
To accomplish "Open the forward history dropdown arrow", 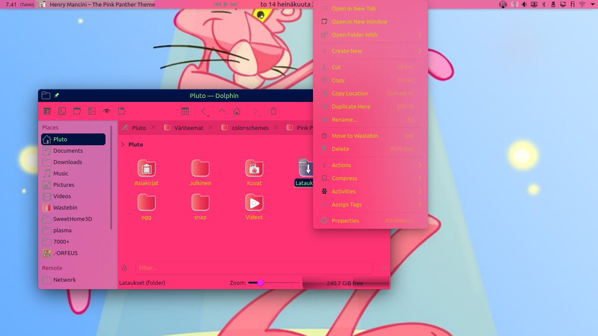I will tap(260, 116).
